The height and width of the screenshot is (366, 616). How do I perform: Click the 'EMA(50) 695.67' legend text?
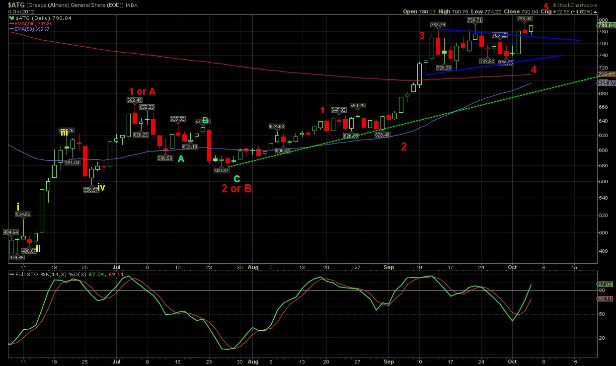click(x=32, y=29)
